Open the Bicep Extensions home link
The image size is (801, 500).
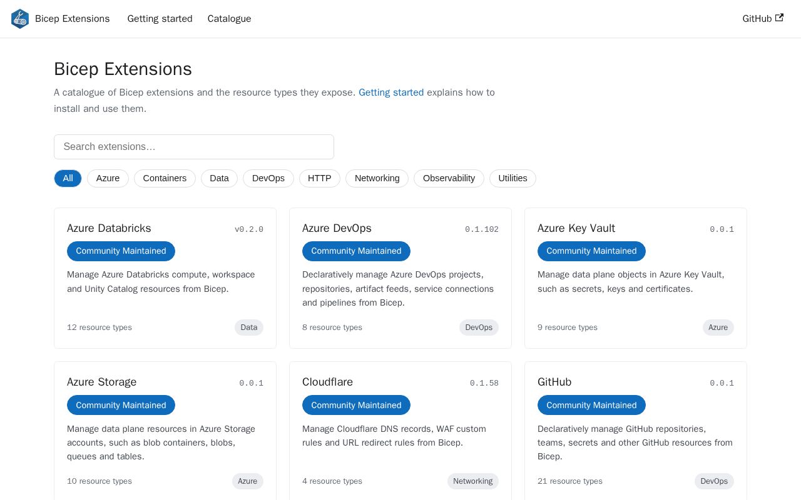tap(61, 19)
